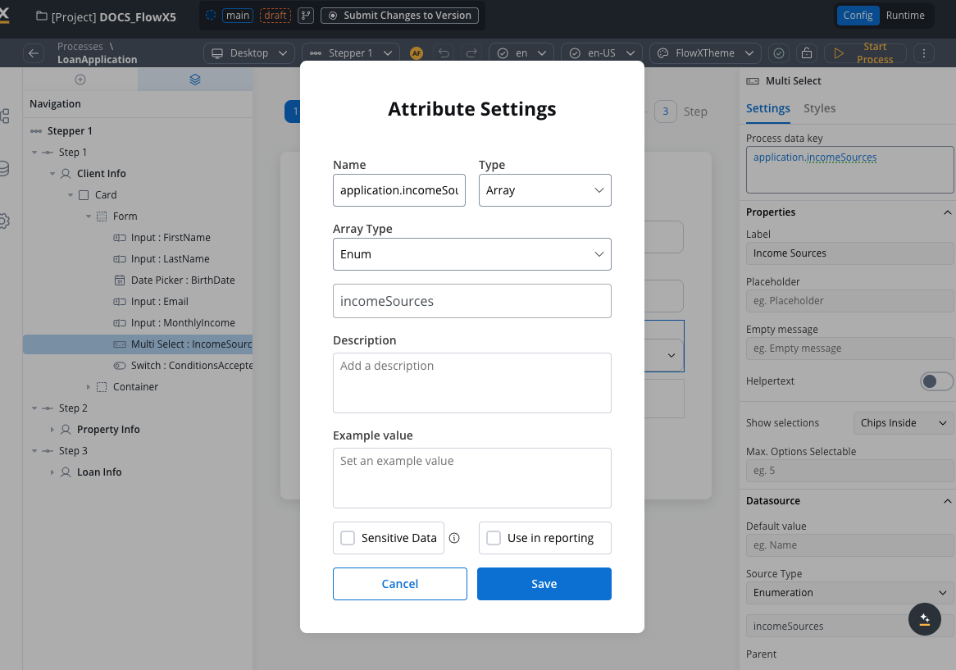The image size is (956, 670).
Task: Open the Show selections Chips Inside dropdown
Action: coord(904,423)
